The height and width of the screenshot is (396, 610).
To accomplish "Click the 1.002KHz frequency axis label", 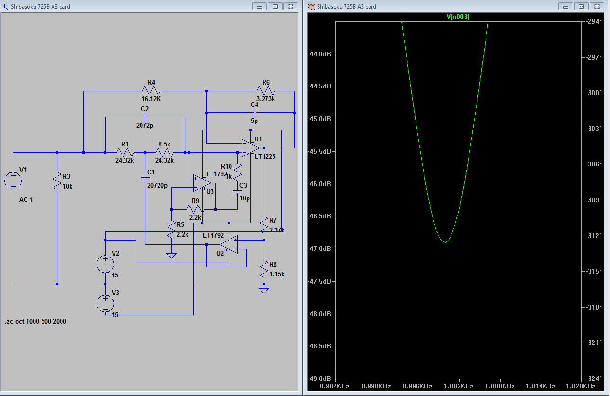I will click(x=458, y=386).
